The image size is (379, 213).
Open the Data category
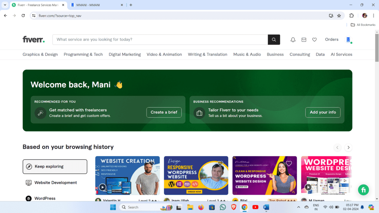click(320, 55)
